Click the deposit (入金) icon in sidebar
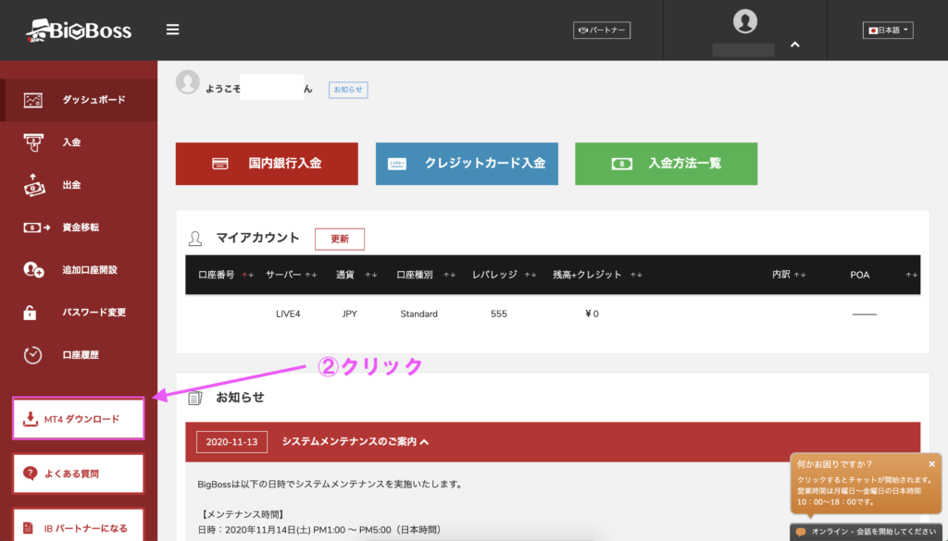The width and height of the screenshot is (948, 541). click(33, 142)
